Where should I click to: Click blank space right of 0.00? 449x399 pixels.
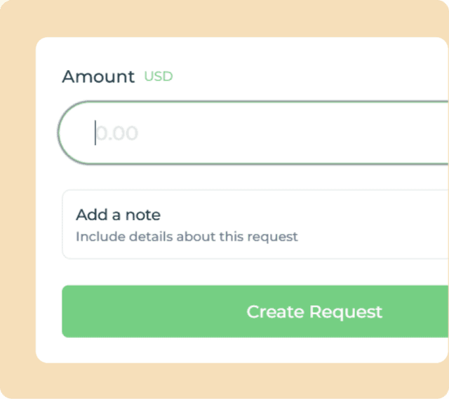[x=295, y=133]
